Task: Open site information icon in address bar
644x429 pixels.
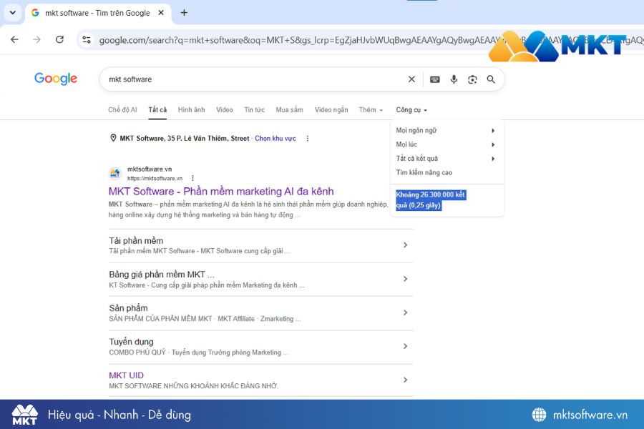Action: 87,40
